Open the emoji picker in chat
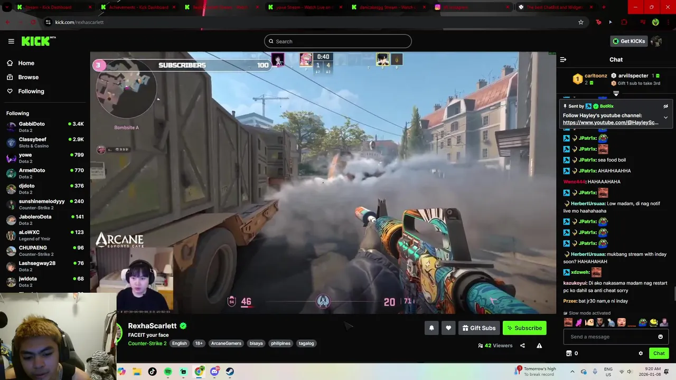676x380 pixels. (x=660, y=337)
